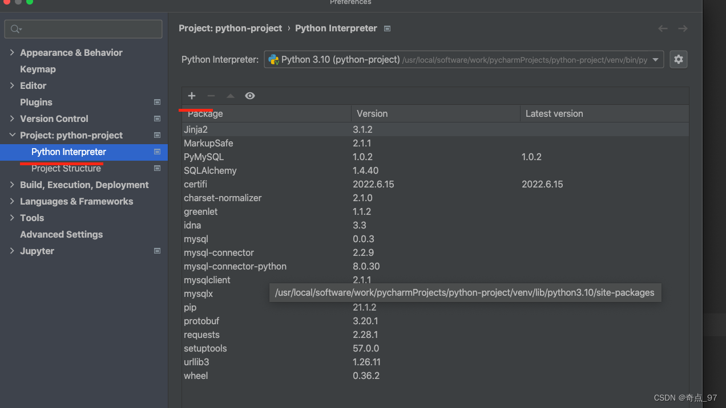Select the wheel package row
The height and width of the screenshot is (408, 726).
coord(435,376)
